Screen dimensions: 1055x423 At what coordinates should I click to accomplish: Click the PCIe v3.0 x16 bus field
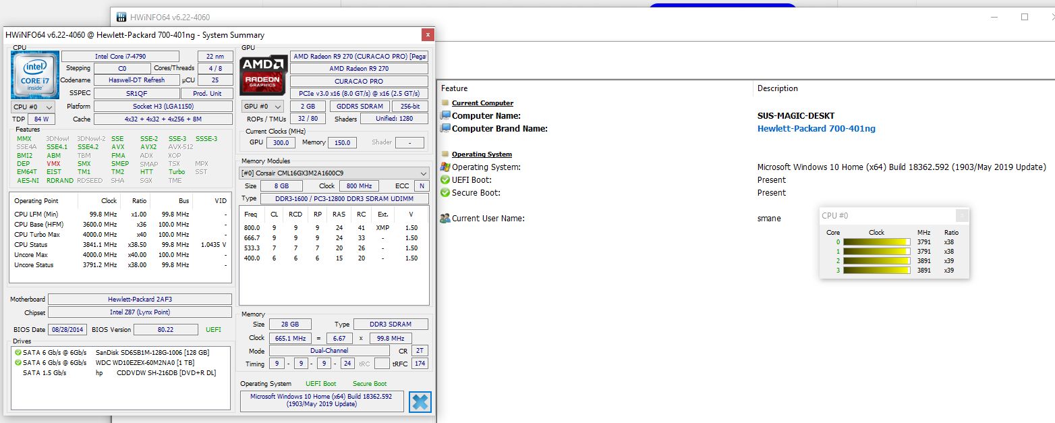(359, 93)
